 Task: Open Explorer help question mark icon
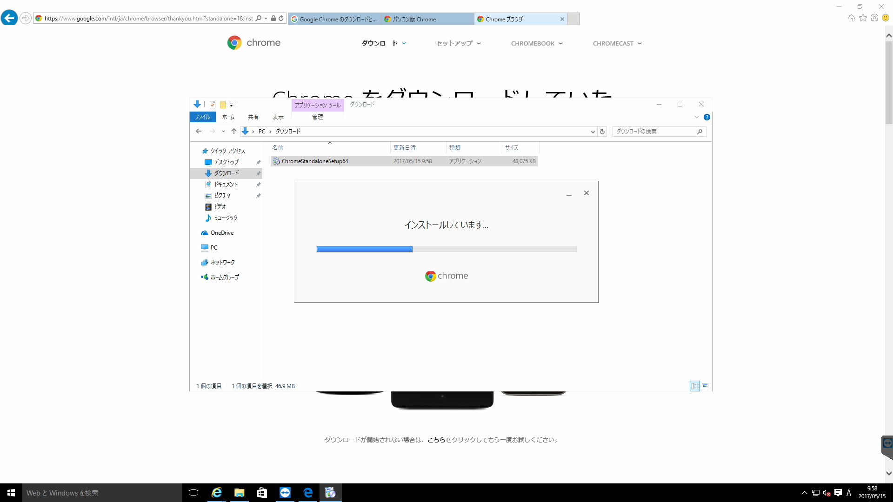point(707,117)
